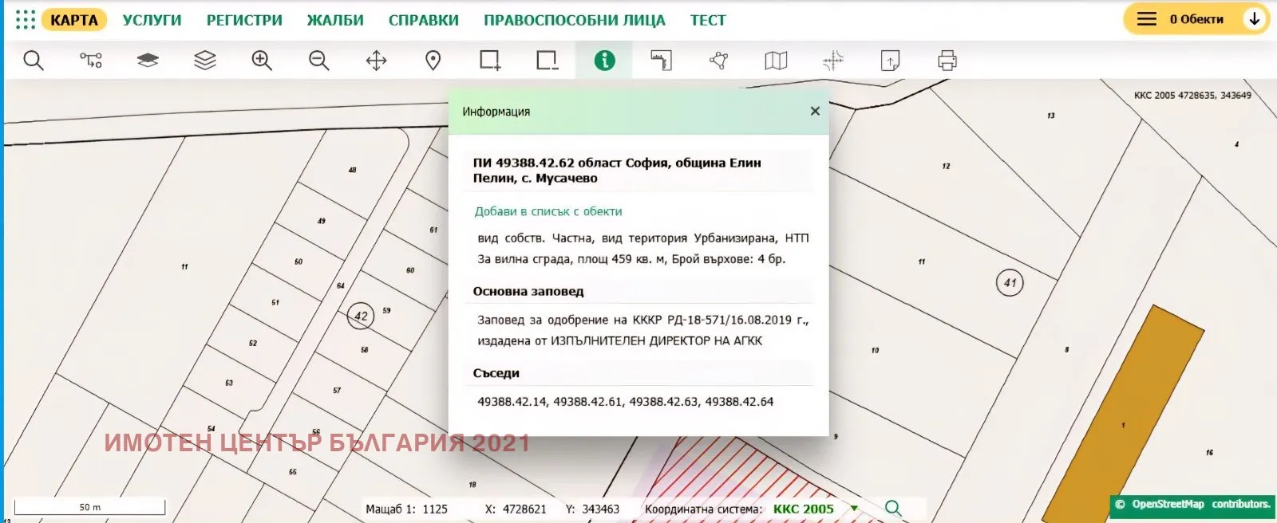Expand the objects list download arrow
The image size is (1277, 523).
pyautogui.click(x=1254, y=19)
